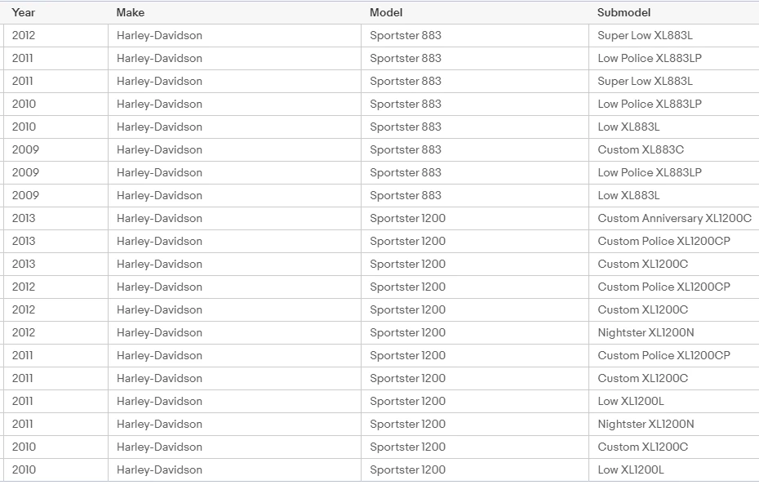Image resolution: width=759 pixels, height=485 pixels.
Task: Click 'Sportster 1200' in the Custom Anniversary XL1200C row
Action: 407,219
